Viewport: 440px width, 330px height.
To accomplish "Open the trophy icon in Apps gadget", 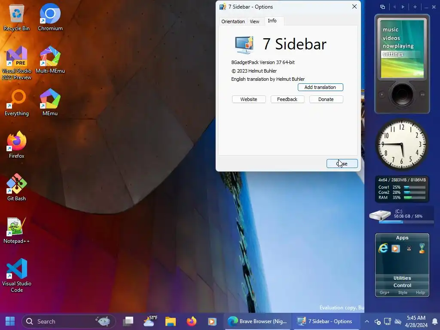I will point(422,248).
